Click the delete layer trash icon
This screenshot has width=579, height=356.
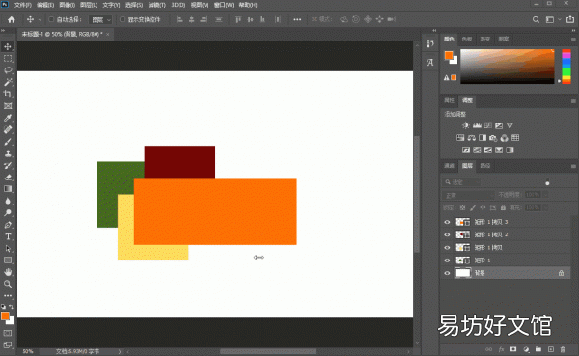563,349
